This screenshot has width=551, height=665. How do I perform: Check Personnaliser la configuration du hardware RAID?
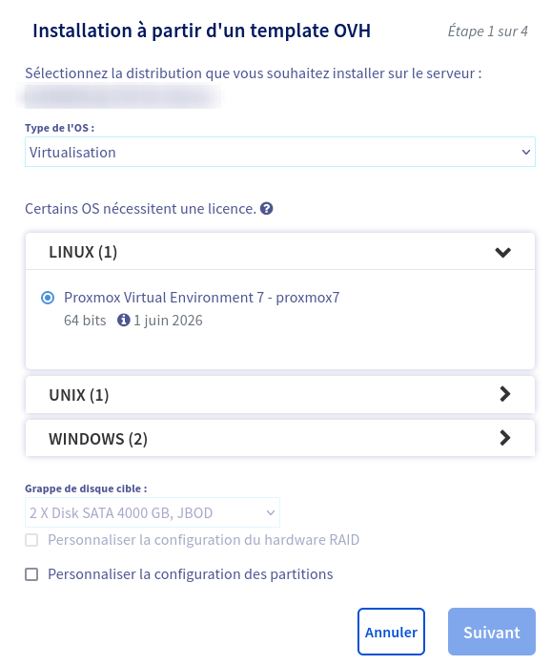pyautogui.click(x=31, y=540)
